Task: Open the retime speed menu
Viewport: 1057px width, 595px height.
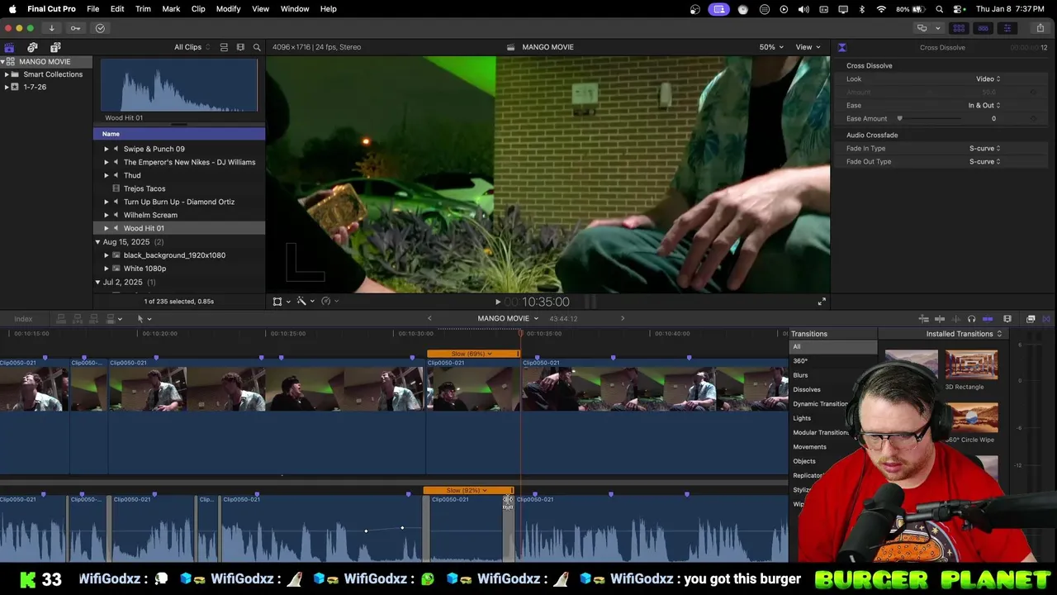Action: 329,302
